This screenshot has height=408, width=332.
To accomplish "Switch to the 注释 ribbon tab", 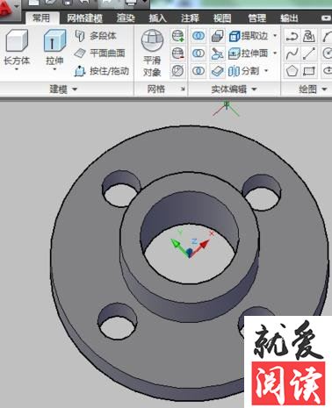I will pyautogui.click(x=190, y=18).
